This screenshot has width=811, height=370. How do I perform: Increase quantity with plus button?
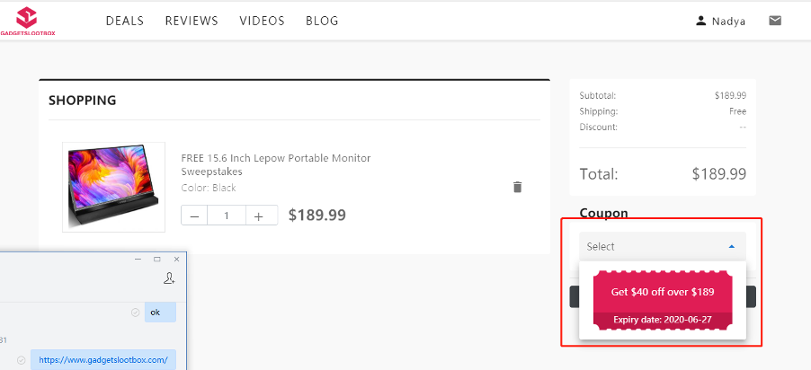[259, 216]
